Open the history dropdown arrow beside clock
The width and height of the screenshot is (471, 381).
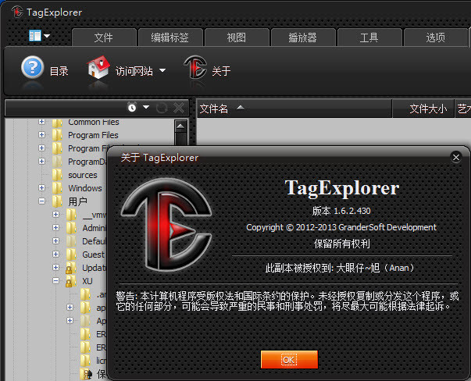[146, 107]
